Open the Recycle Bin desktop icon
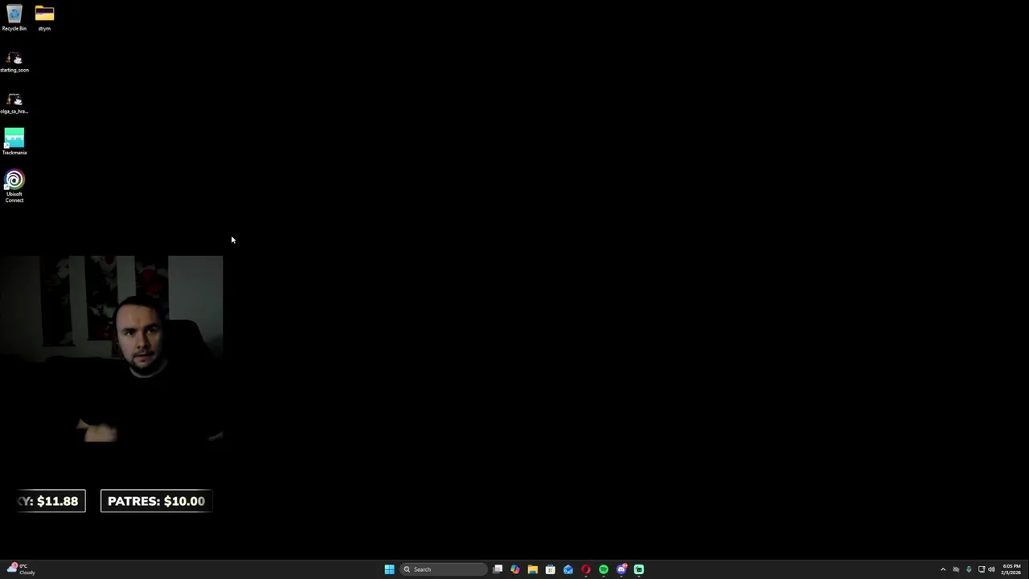1029x579 pixels. [14, 18]
